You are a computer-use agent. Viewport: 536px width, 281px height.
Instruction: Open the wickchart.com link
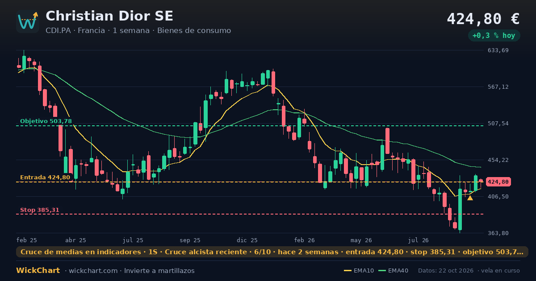point(94,271)
